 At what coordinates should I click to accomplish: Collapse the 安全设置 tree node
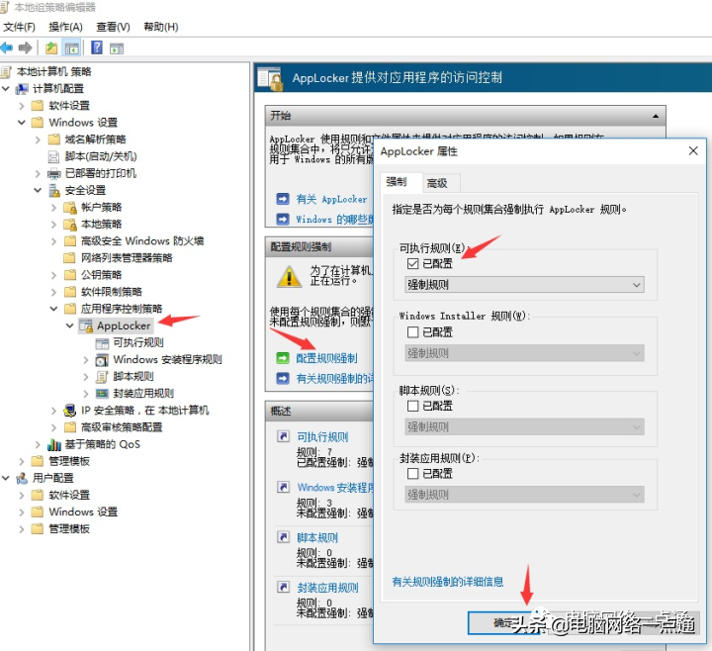pos(38,190)
